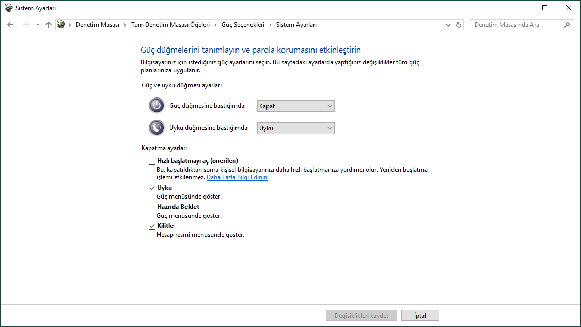Click the power button icon

pos(156,105)
